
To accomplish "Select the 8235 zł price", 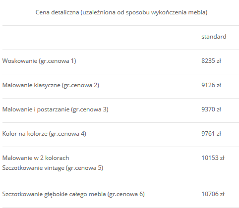I will [211, 61].
